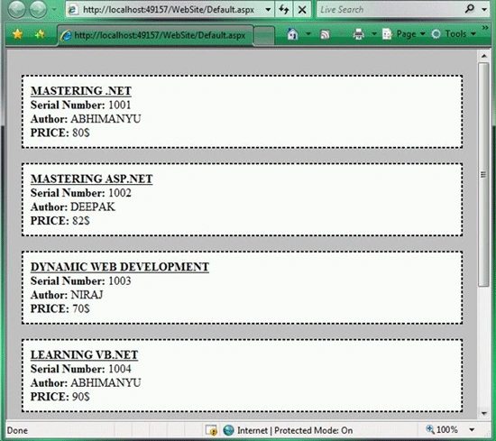Open the Page menu
496x441 pixels.
coord(404,34)
